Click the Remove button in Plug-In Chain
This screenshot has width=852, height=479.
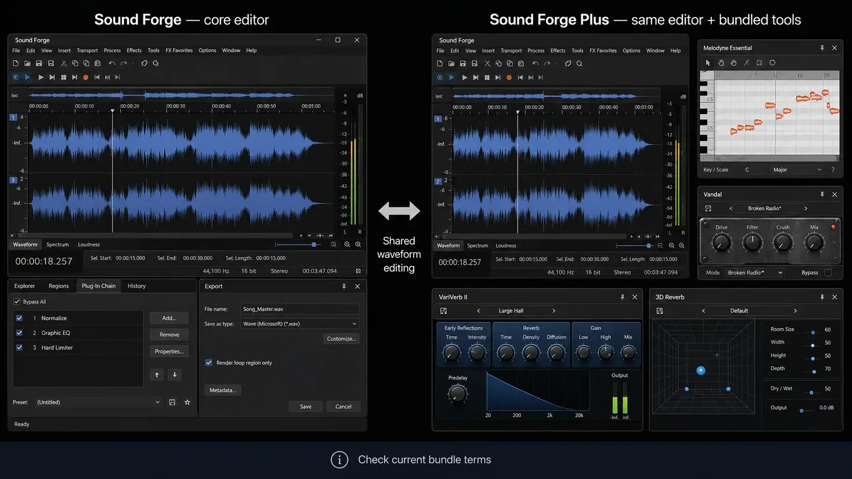click(x=169, y=335)
